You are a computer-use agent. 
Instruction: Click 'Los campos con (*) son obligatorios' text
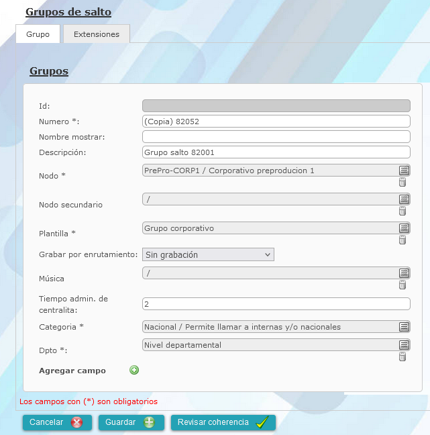[x=89, y=401]
